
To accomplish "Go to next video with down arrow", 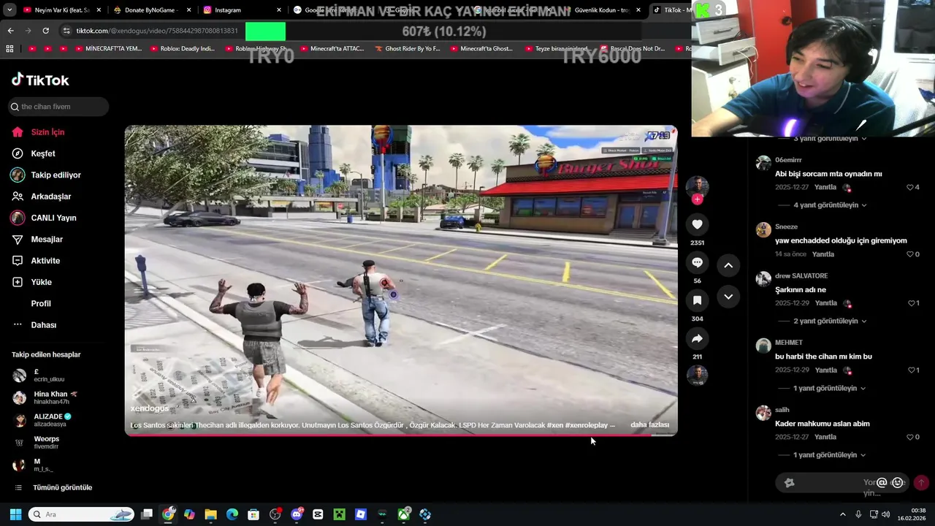I will tap(728, 297).
